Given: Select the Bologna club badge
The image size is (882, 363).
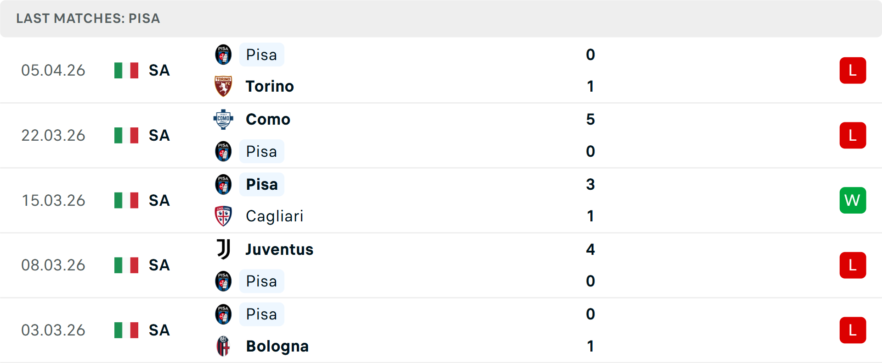Looking at the screenshot, I should pyautogui.click(x=223, y=346).
